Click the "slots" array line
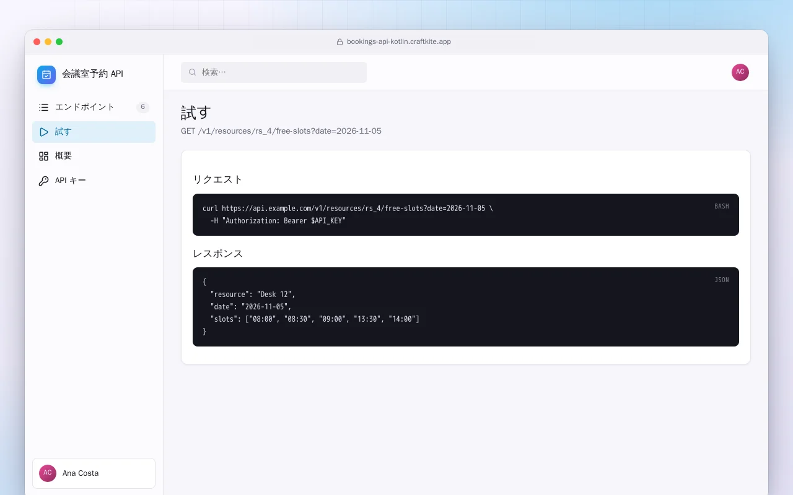Viewport: 793px width, 495px height. (x=315, y=319)
